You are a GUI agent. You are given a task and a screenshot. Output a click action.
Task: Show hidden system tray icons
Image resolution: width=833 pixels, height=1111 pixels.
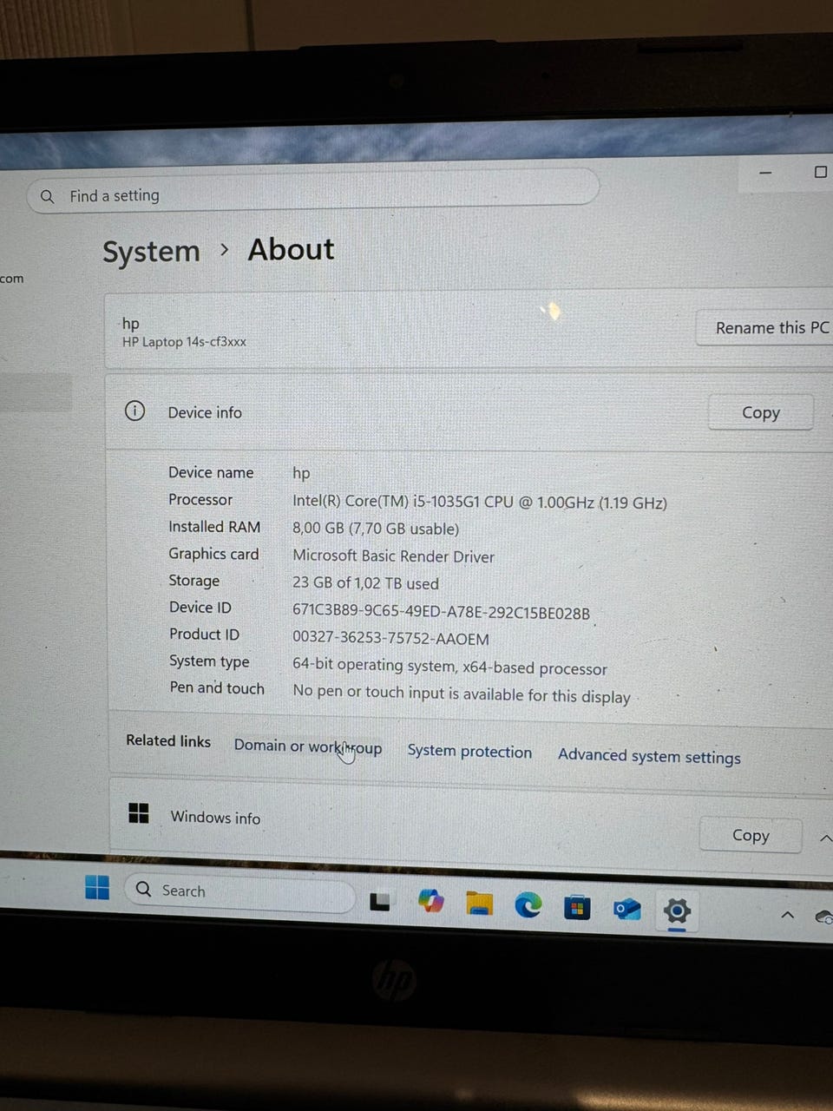[x=787, y=915]
